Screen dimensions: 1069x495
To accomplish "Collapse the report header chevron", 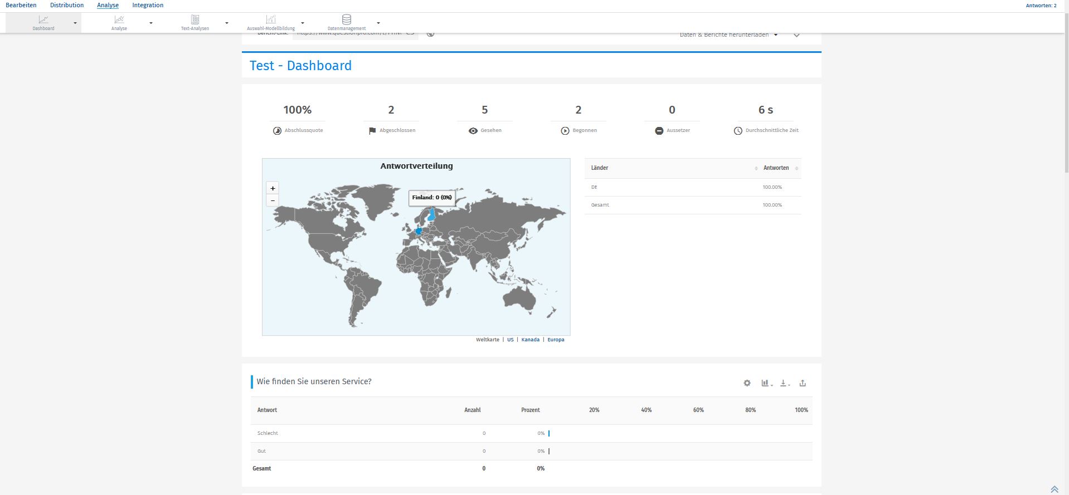I will pyautogui.click(x=796, y=36).
